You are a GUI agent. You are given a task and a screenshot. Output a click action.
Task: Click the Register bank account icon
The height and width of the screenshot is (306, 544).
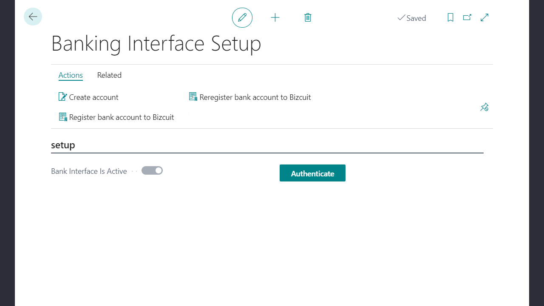(63, 117)
